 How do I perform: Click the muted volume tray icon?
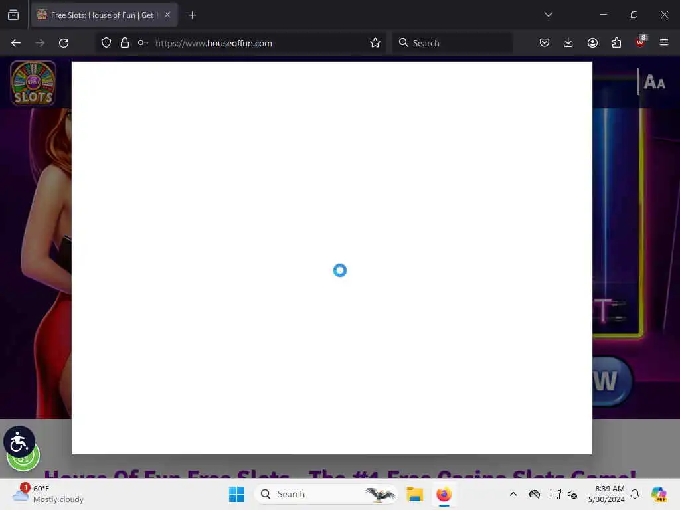[572, 494]
